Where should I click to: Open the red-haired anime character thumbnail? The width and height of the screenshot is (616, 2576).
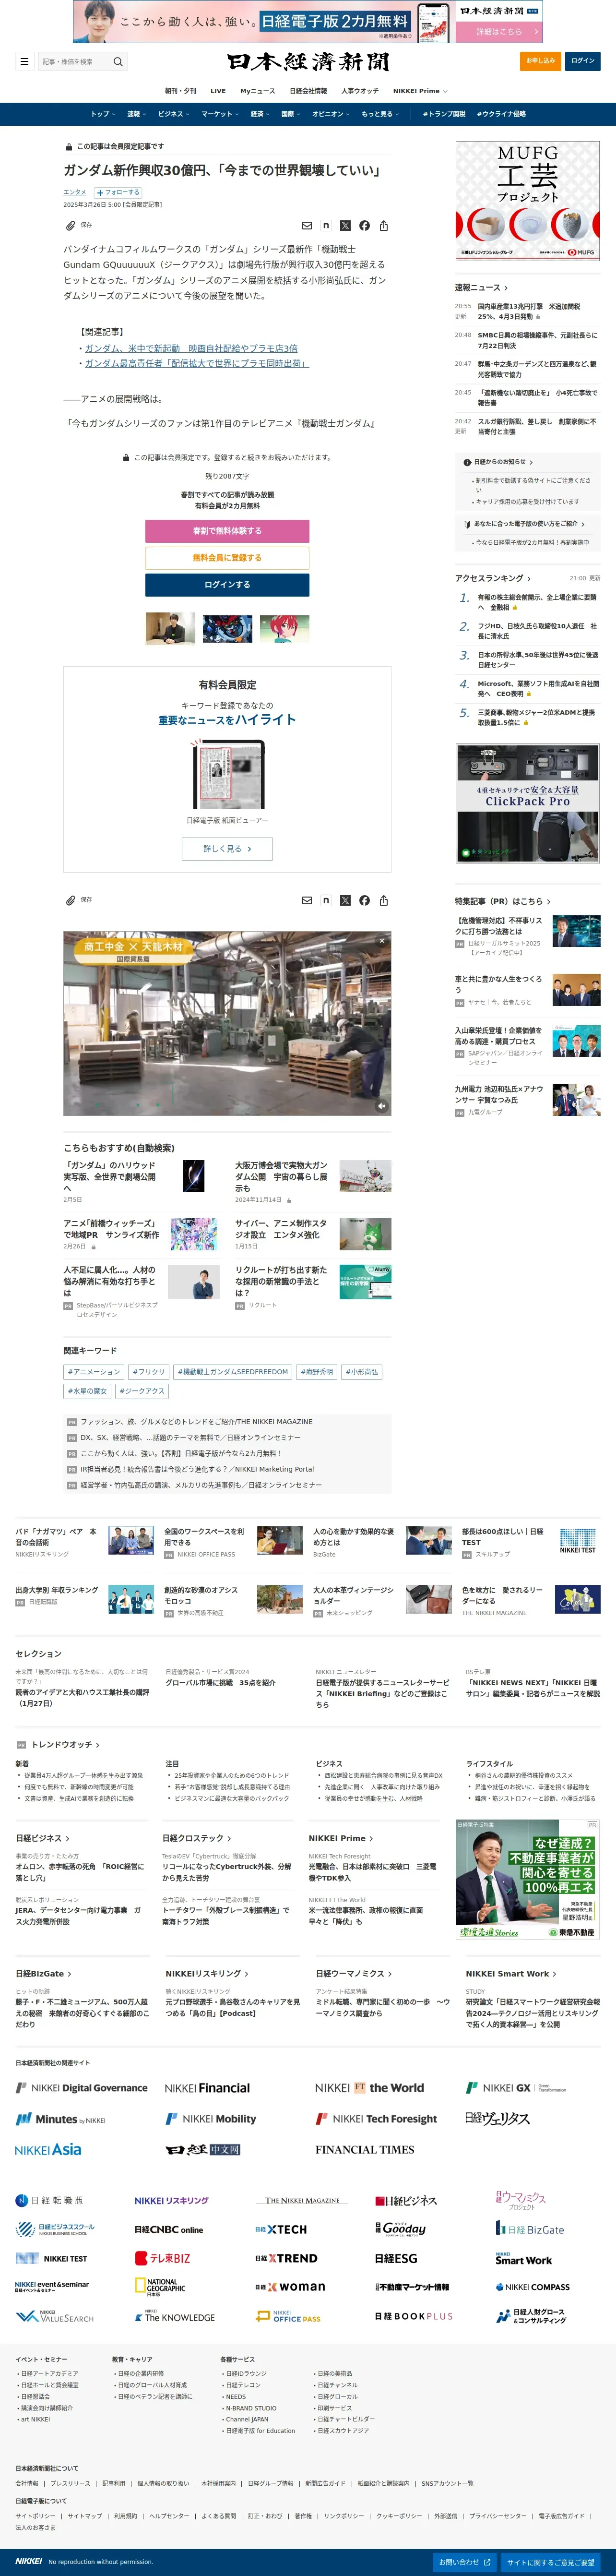[x=284, y=628]
